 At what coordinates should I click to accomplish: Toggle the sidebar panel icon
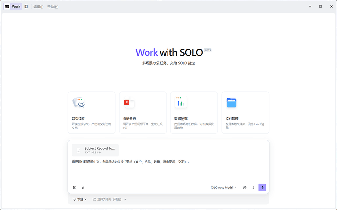coord(26,7)
